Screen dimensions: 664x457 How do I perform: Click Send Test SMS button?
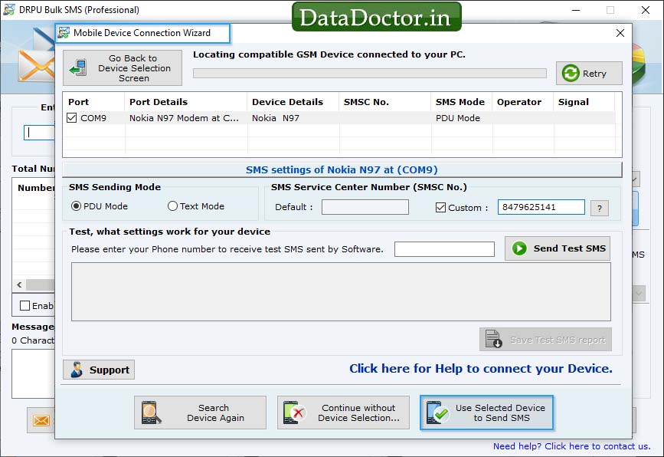click(558, 248)
